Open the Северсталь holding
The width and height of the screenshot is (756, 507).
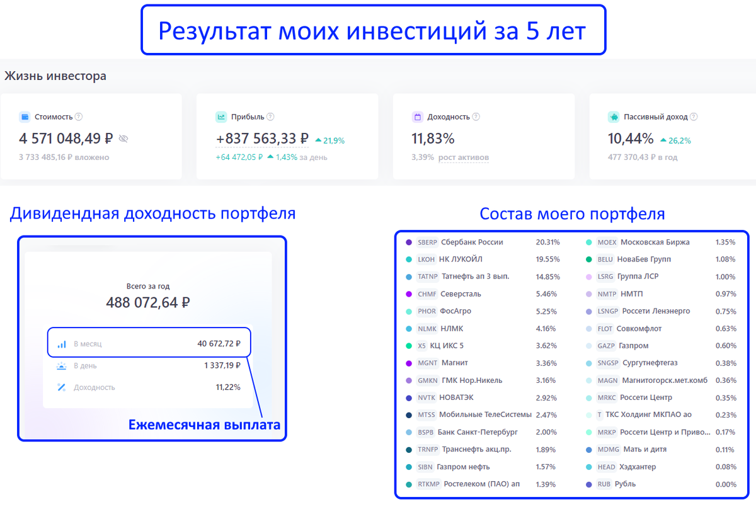pos(461,293)
